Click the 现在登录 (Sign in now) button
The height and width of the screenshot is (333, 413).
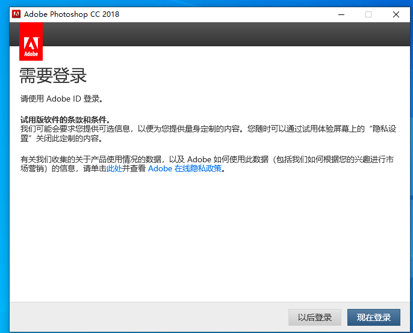373,317
